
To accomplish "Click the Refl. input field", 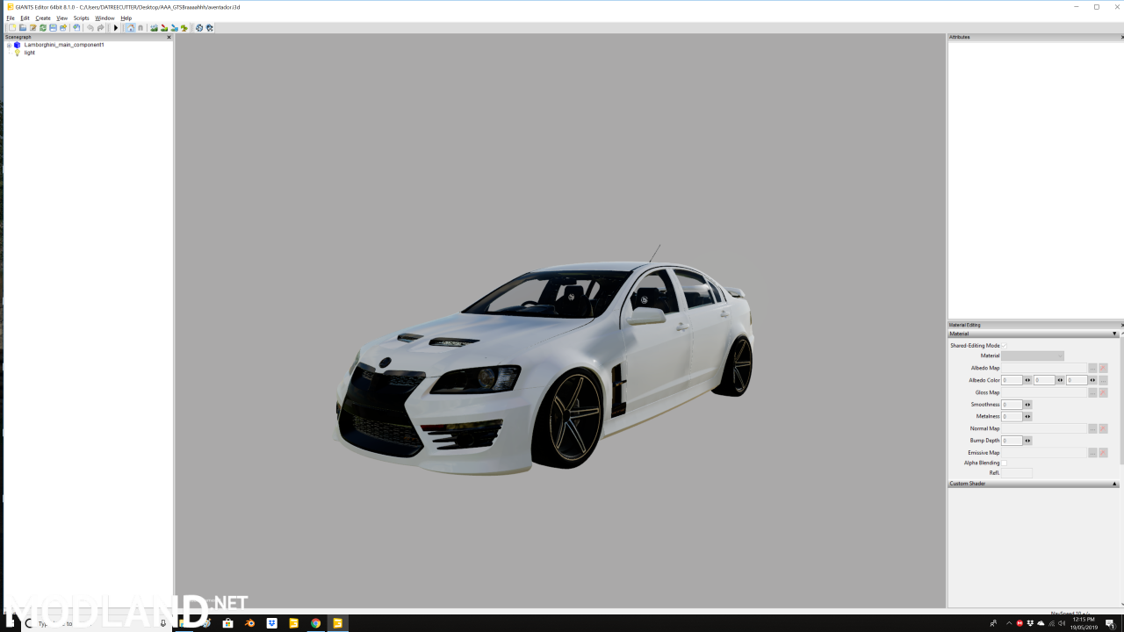I will 1017,473.
